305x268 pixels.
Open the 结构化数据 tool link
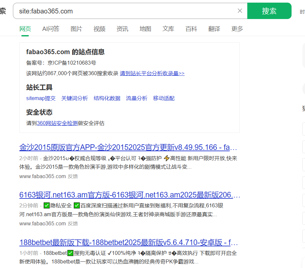click(x=107, y=98)
